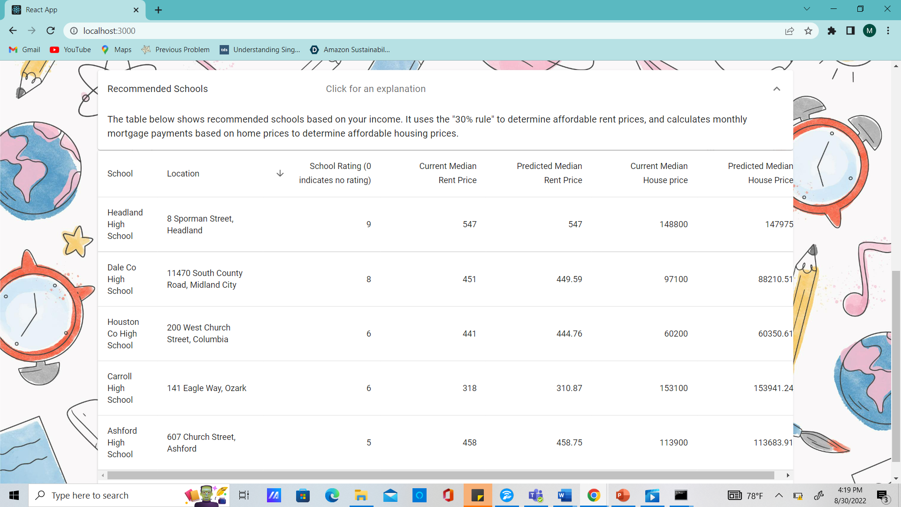Image resolution: width=901 pixels, height=507 pixels.
Task: Open the tab search dropdown arrow
Action: (x=807, y=9)
